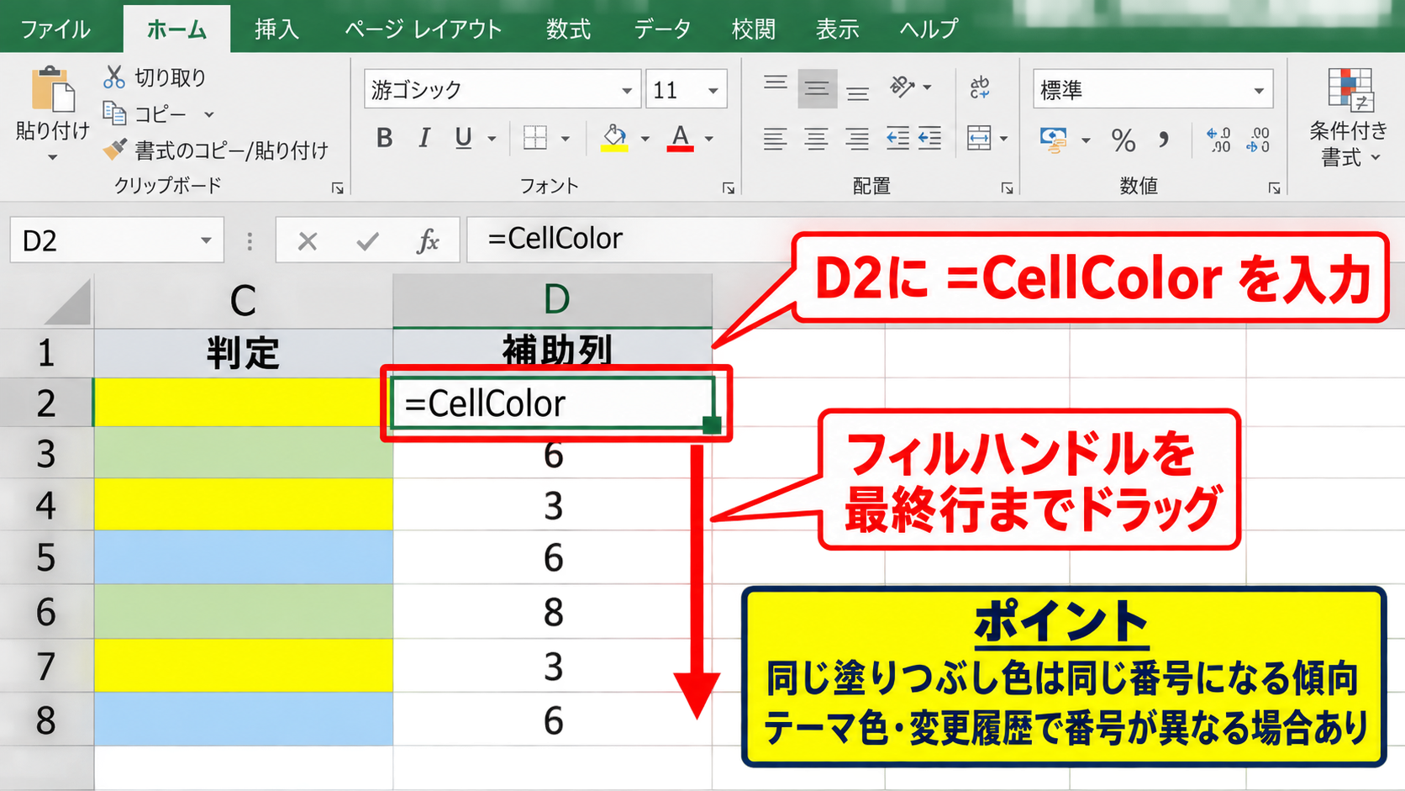The height and width of the screenshot is (791, 1405).
Task: Decrease indent in alignment group
Action: 897,138
